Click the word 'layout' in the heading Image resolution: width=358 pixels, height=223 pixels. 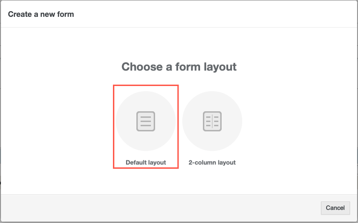(x=219, y=67)
